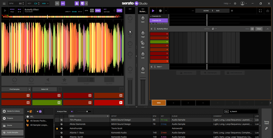Open quantize options dropdown arrow
Viewport: 273px width, 138px height.
coord(86,3)
